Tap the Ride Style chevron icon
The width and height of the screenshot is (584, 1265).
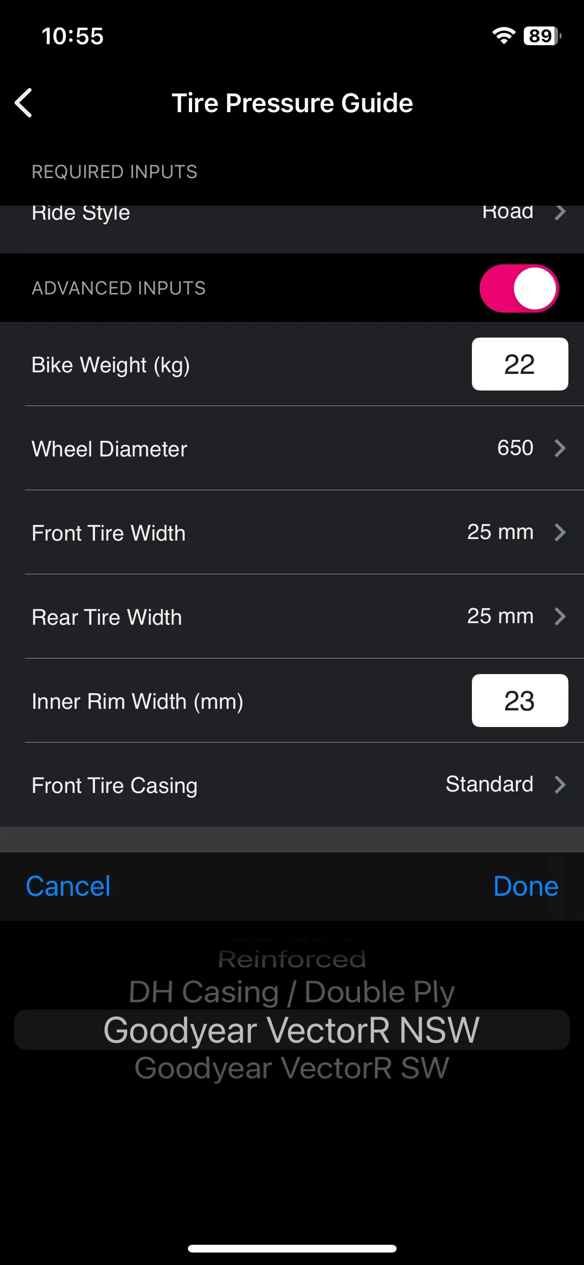[x=560, y=212]
